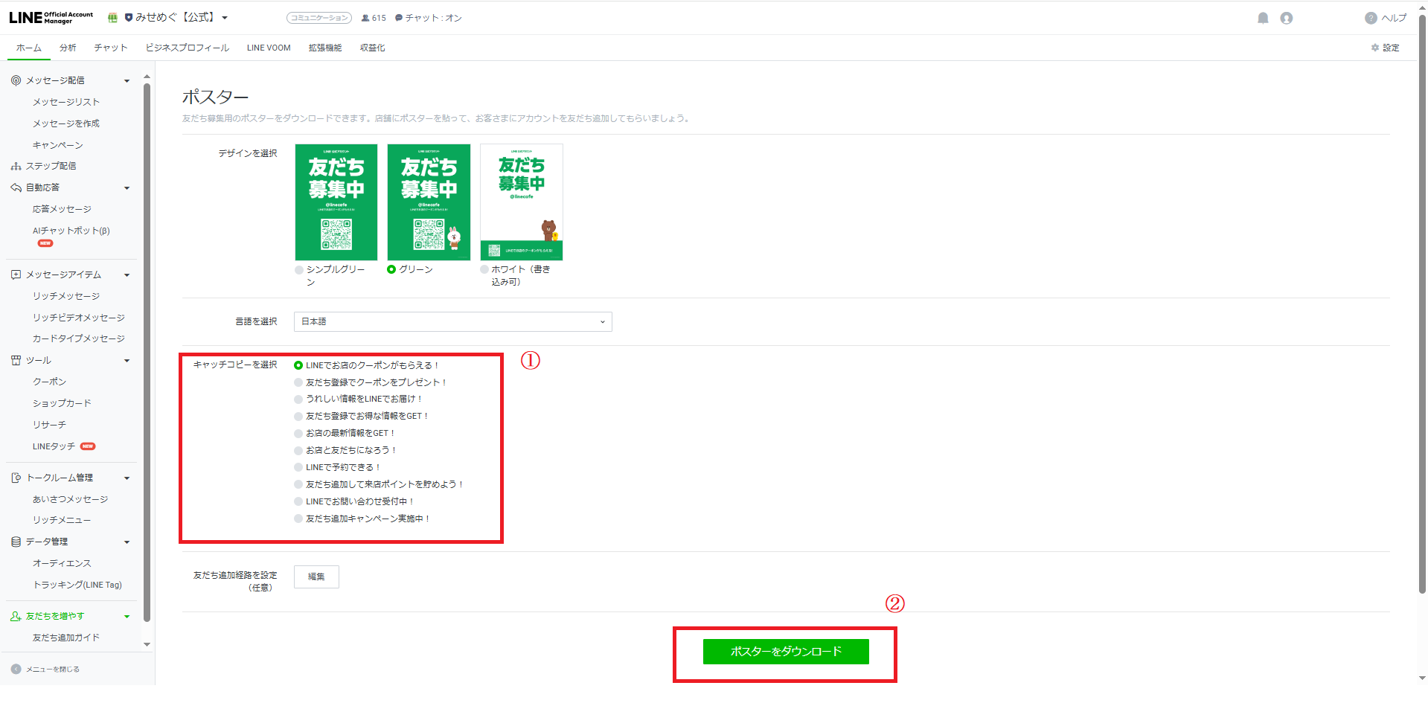Open メッセージを作成 in the sidebar
1428x703 pixels.
(66, 123)
